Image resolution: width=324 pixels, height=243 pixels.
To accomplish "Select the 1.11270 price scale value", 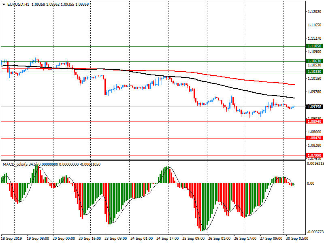I will point(315,38).
